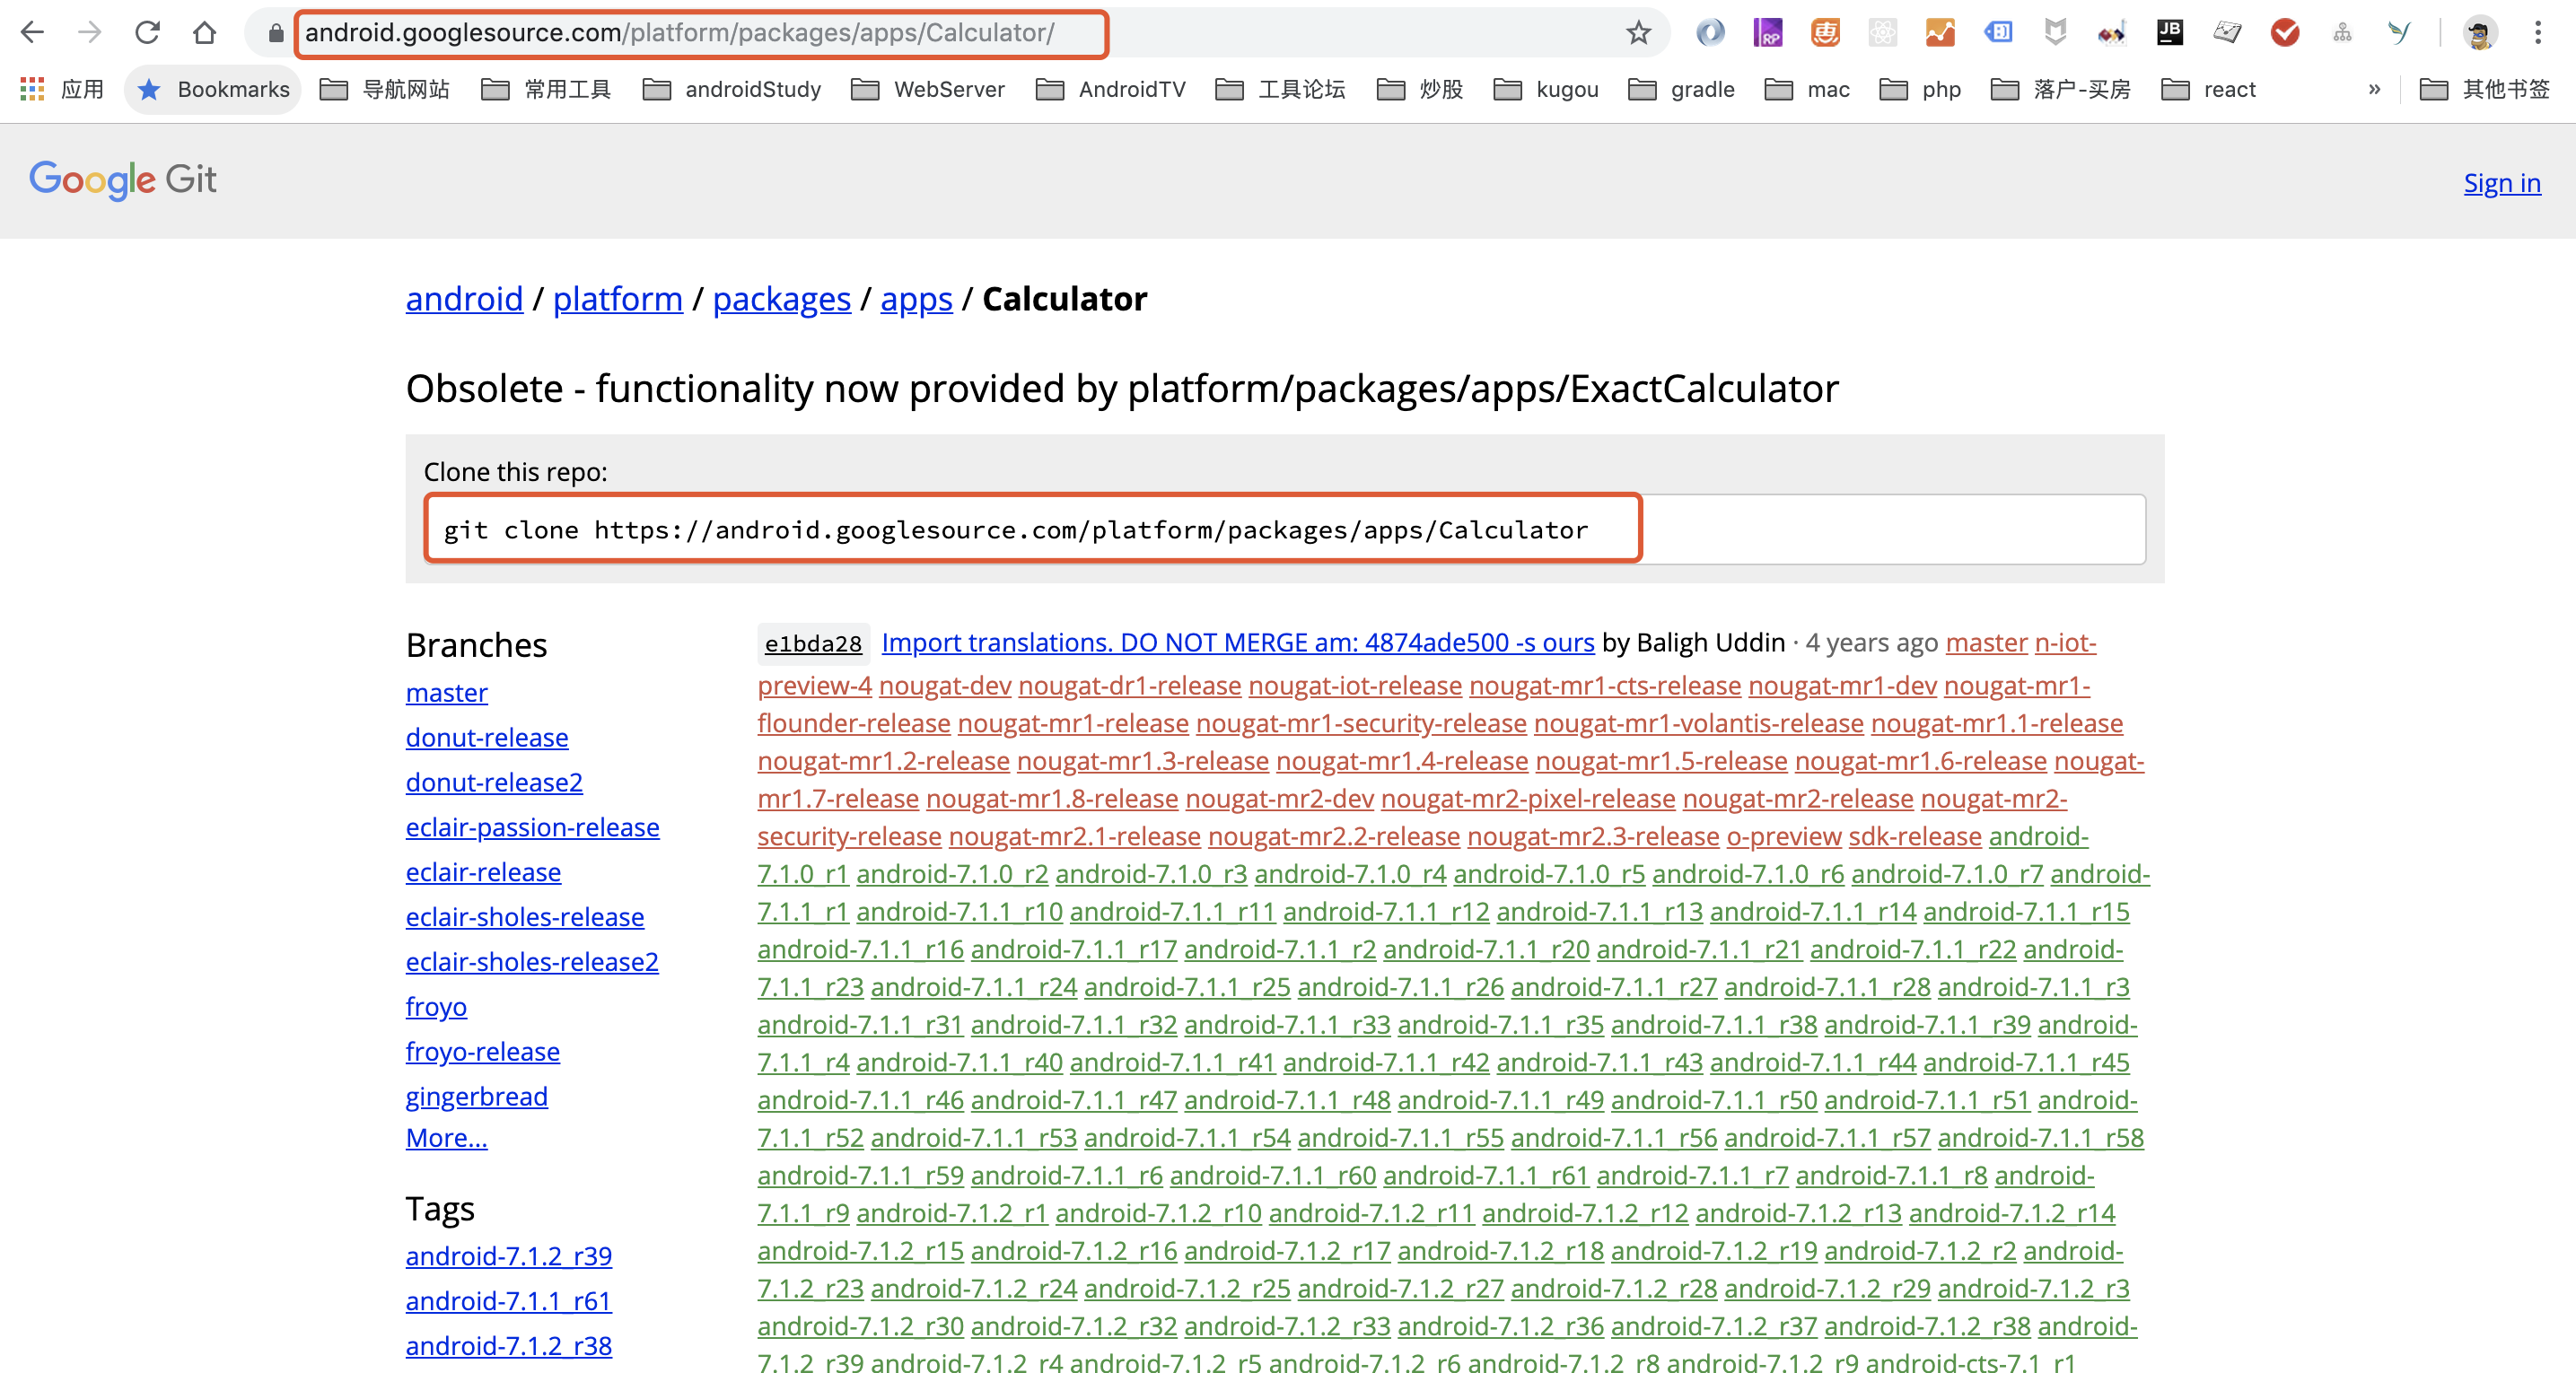Open the React Developer Tools extension
This screenshot has width=2576, height=1373.
tap(1883, 33)
